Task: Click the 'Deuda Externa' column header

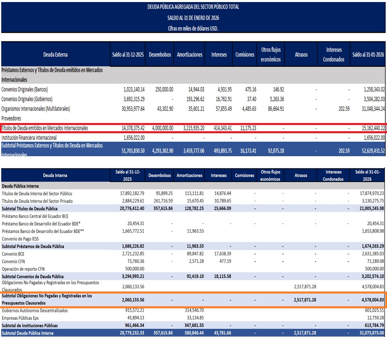Action: point(55,55)
